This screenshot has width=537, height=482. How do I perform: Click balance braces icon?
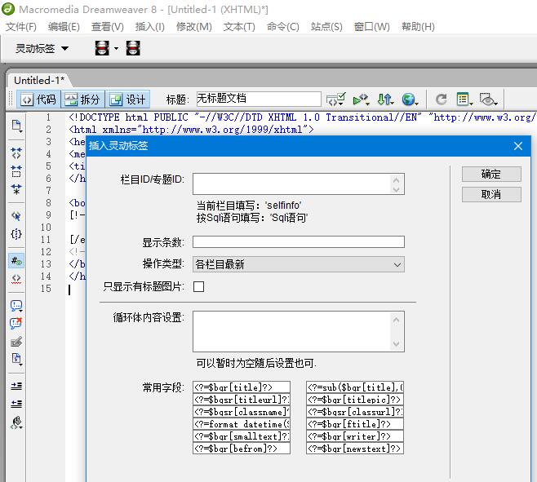16,234
